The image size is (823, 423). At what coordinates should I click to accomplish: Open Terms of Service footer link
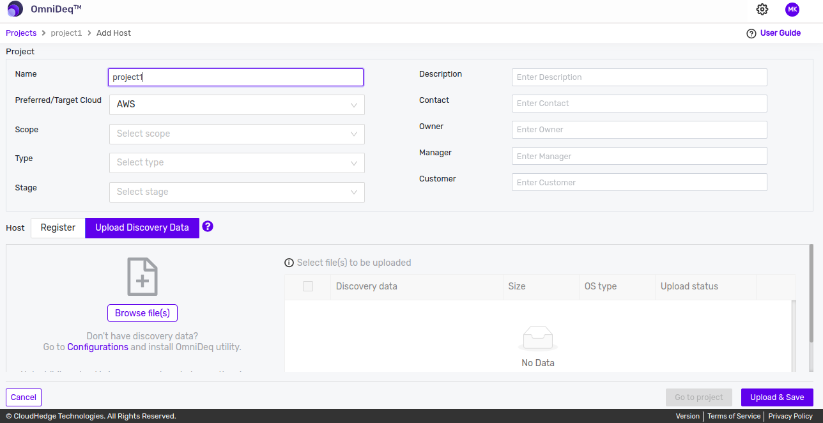coord(734,416)
